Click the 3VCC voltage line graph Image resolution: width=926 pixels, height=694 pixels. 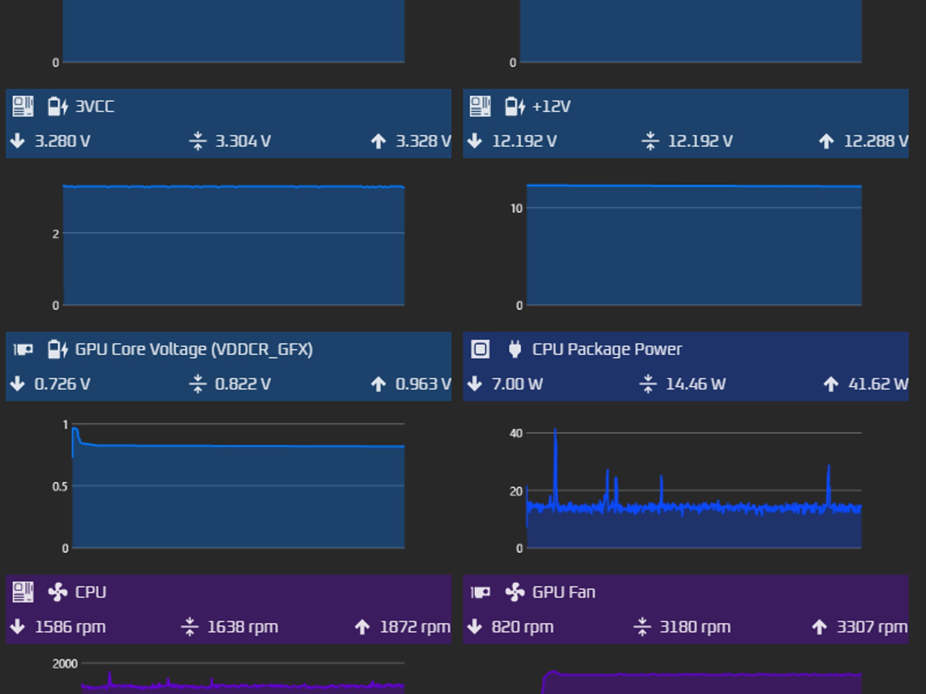click(234, 245)
